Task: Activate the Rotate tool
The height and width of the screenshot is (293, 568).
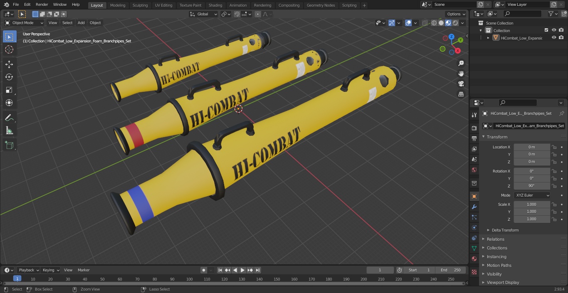Action: click(9, 77)
